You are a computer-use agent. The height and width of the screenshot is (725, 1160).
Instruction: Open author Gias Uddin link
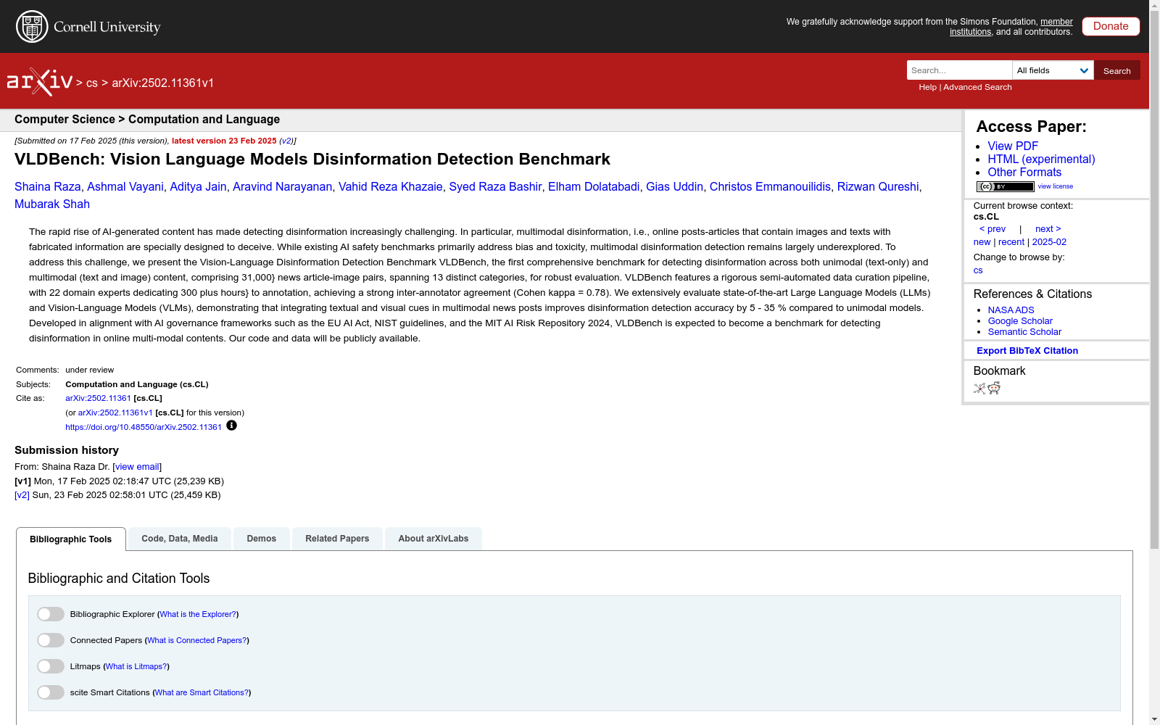(674, 186)
